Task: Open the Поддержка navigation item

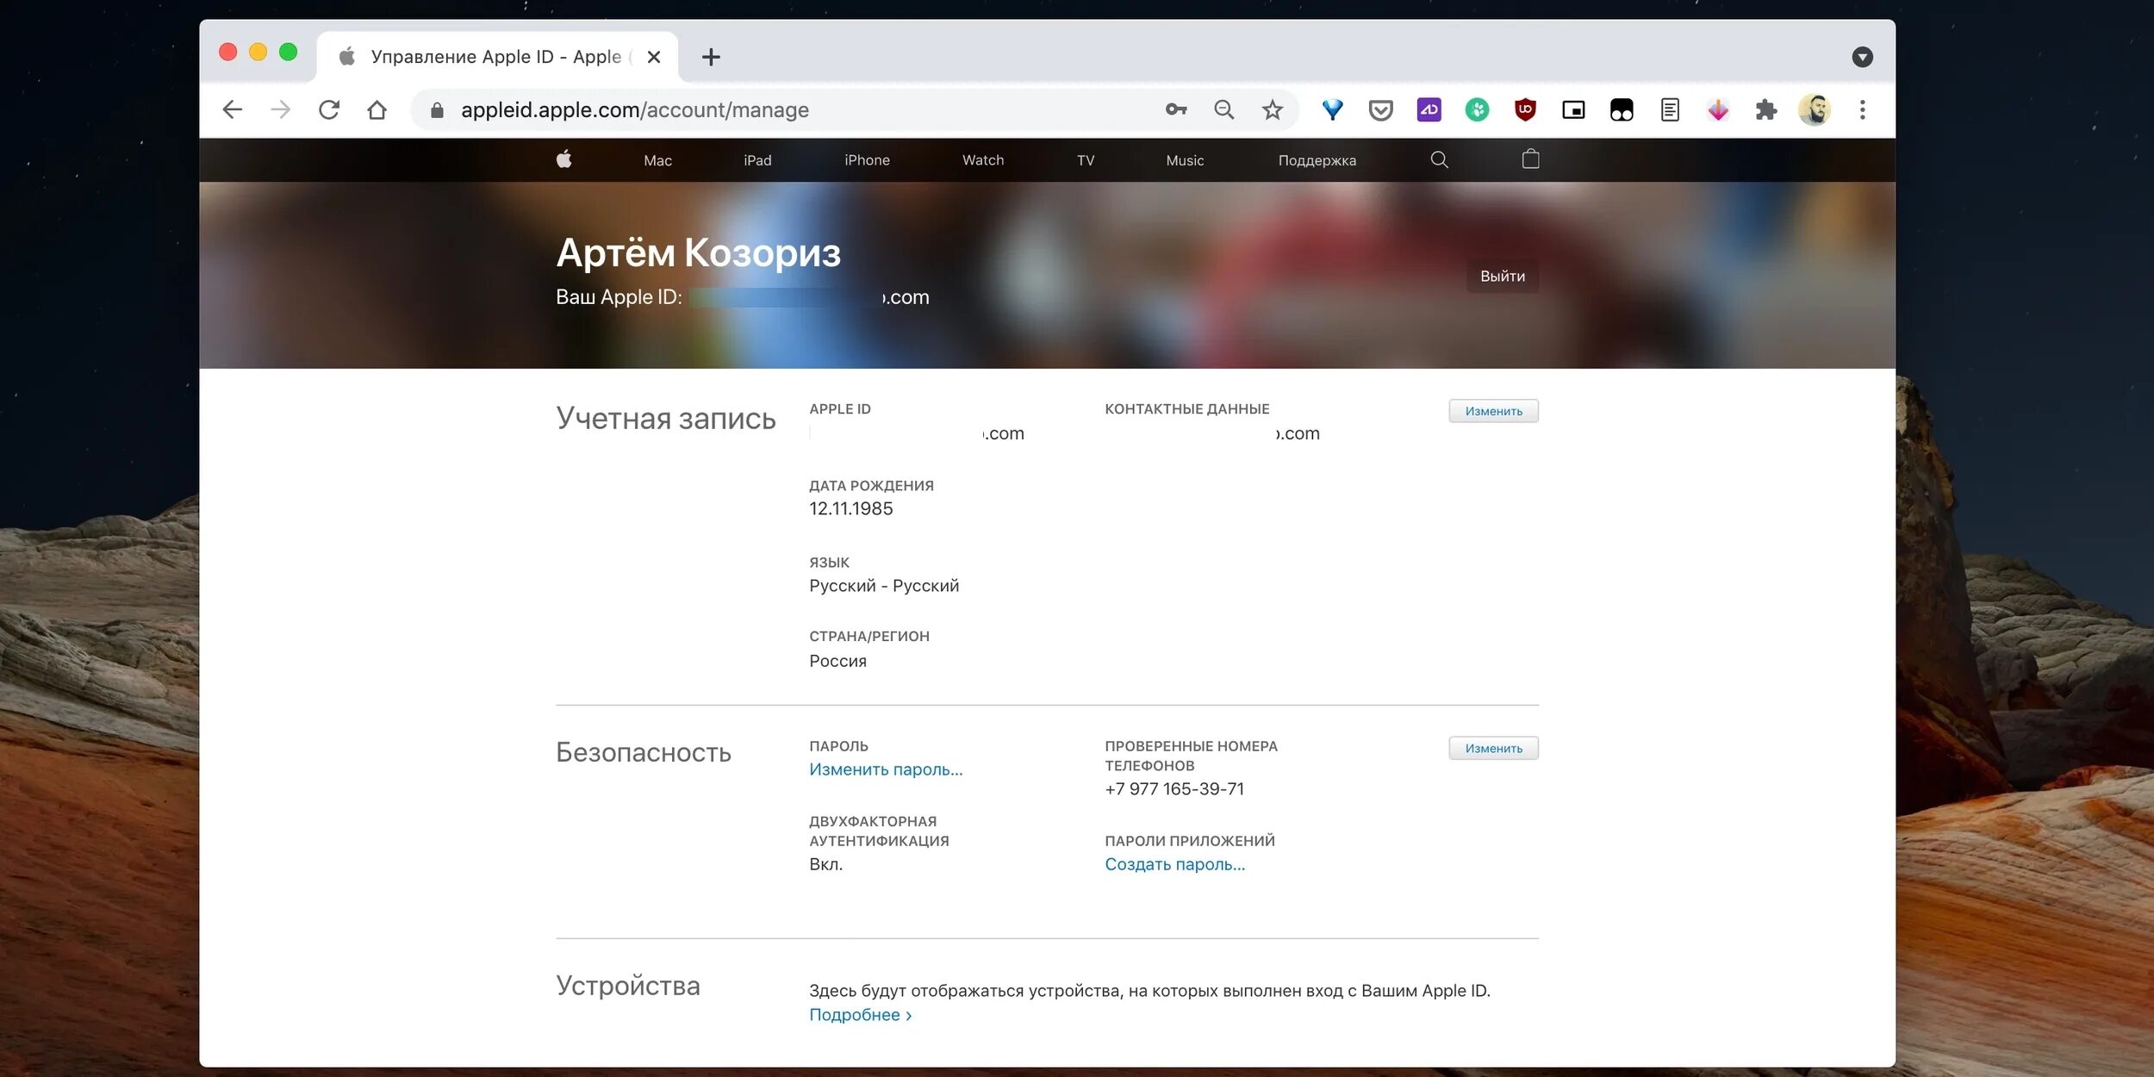Action: 1317,160
